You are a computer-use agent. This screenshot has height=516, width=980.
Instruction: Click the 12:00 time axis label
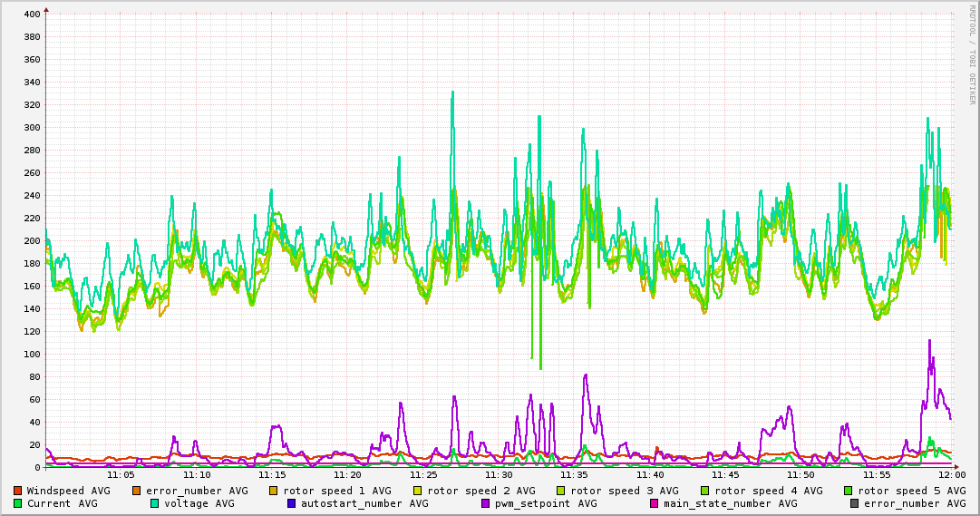[951, 474]
